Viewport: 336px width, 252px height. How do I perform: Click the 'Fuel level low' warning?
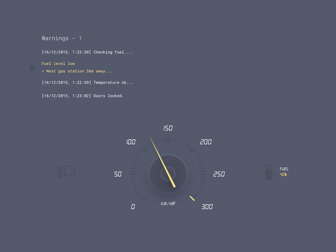click(x=58, y=64)
